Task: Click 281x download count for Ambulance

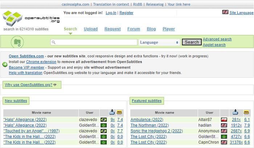Action: pos(236,120)
